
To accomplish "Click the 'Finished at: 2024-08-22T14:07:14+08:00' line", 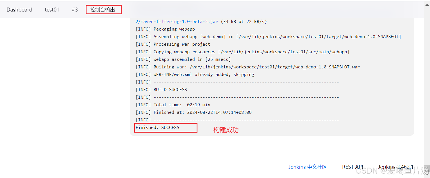I will (194, 112).
